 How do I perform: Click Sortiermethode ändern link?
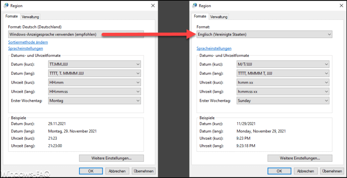coord(28,42)
